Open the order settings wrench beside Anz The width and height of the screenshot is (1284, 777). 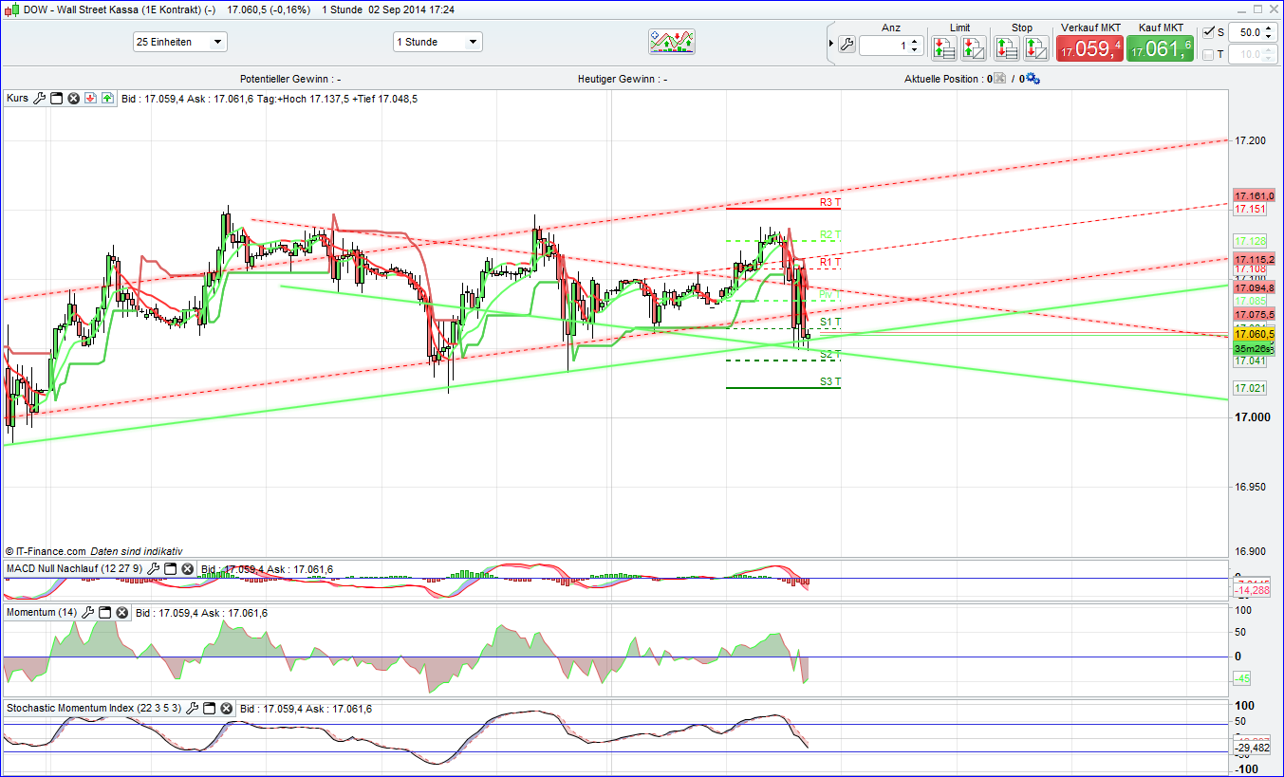(847, 44)
